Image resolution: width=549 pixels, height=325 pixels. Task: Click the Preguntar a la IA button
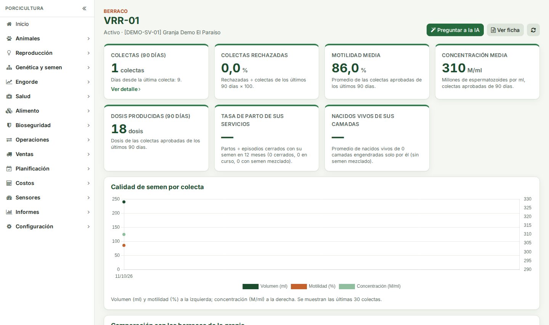[455, 30]
